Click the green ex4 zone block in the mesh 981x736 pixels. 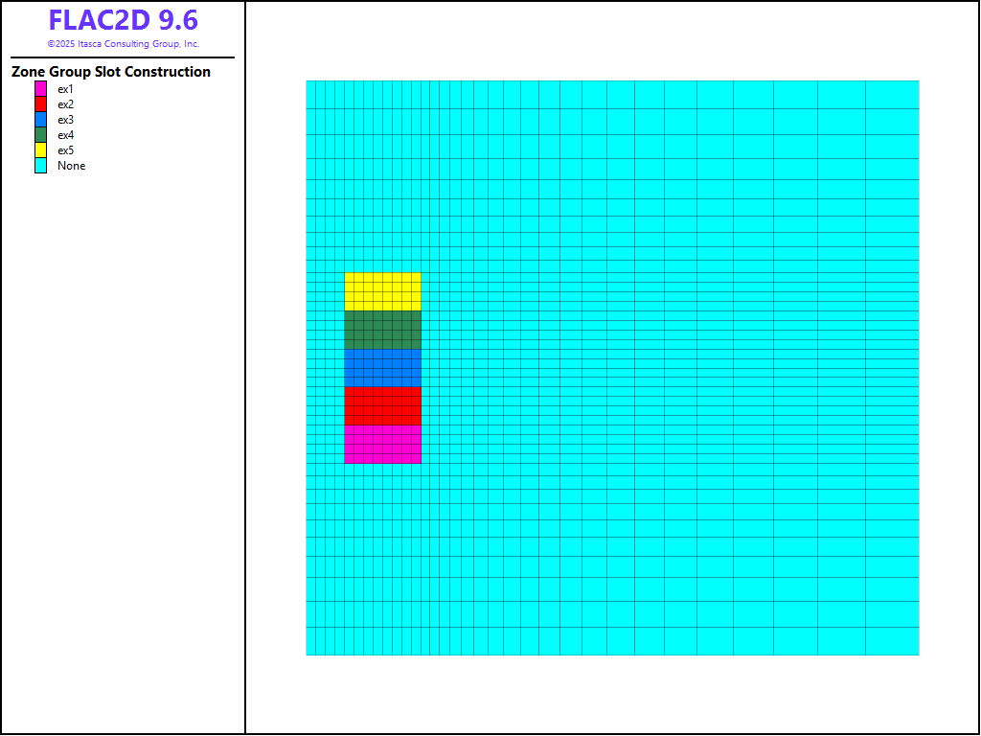tap(382, 330)
